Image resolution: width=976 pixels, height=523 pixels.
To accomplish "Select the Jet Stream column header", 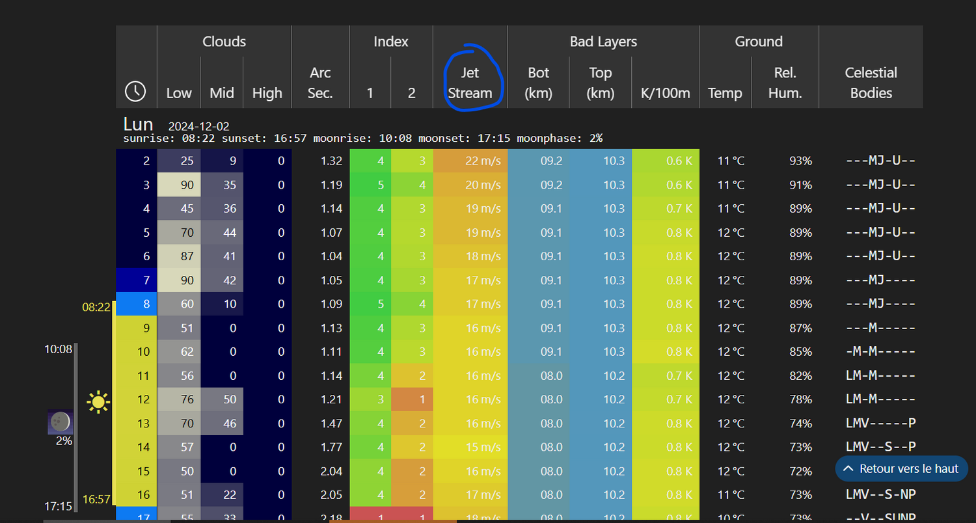I will tap(470, 83).
